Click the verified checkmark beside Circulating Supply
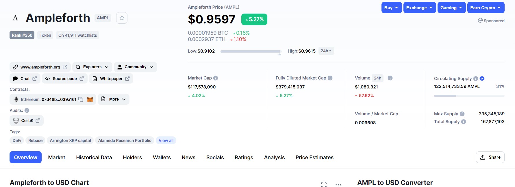The image size is (515, 187). pyautogui.click(x=482, y=79)
